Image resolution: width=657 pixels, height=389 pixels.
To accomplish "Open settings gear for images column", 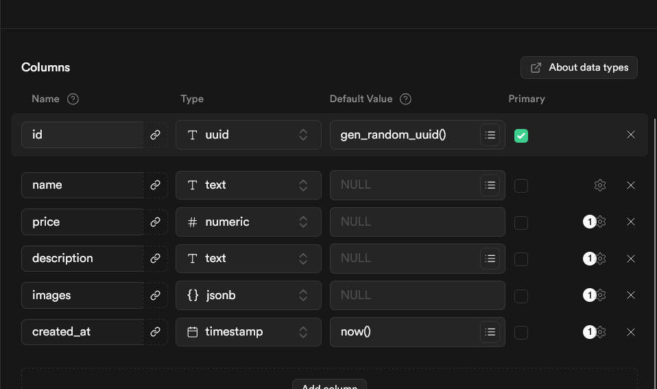I will tap(601, 295).
